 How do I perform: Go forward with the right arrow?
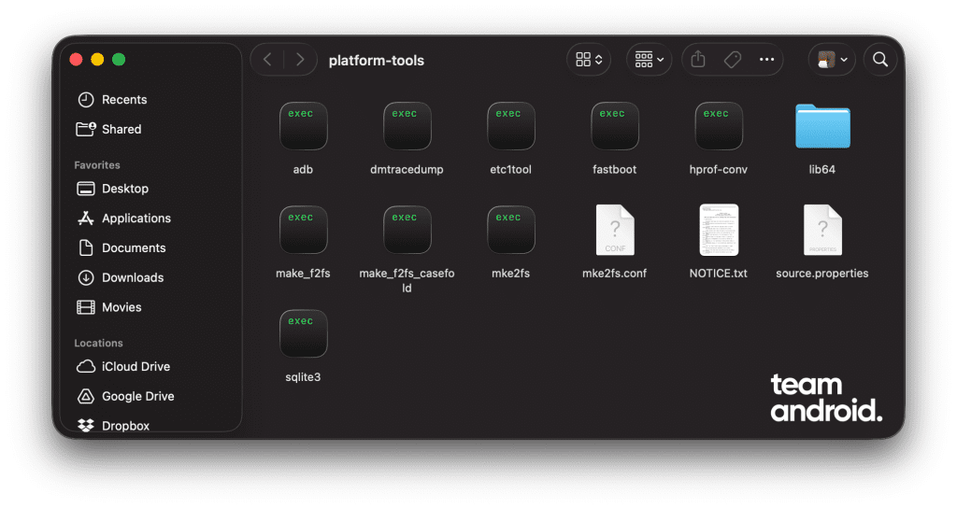(x=300, y=60)
